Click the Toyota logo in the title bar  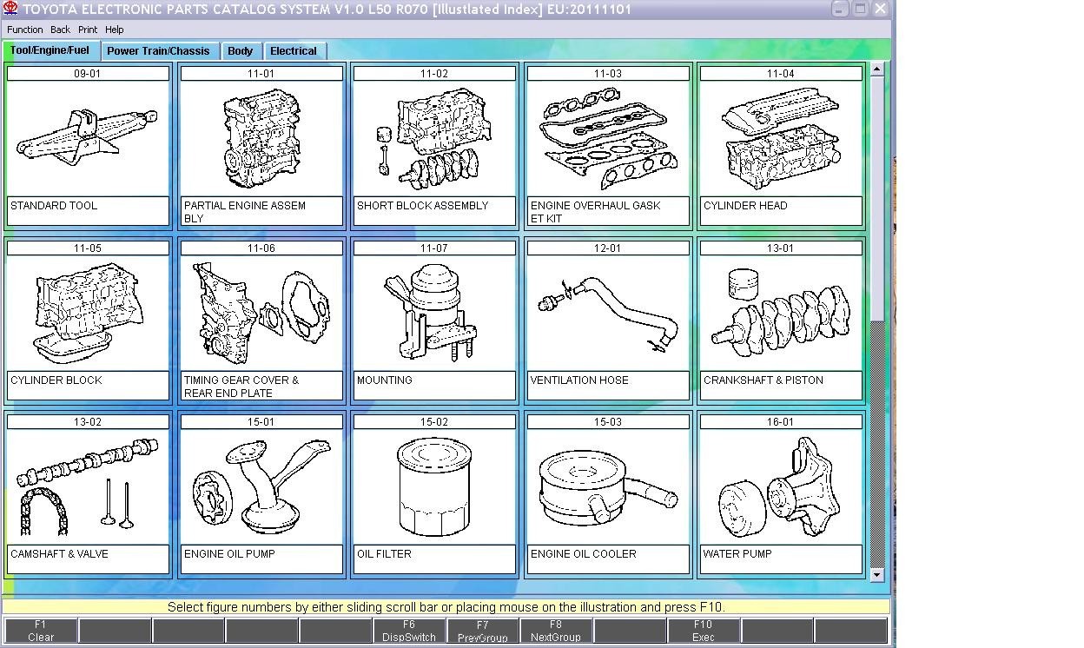click(x=10, y=9)
